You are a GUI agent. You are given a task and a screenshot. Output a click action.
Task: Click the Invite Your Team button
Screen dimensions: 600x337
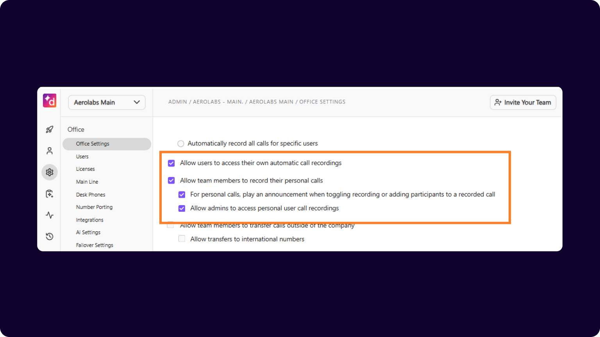[x=523, y=102]
